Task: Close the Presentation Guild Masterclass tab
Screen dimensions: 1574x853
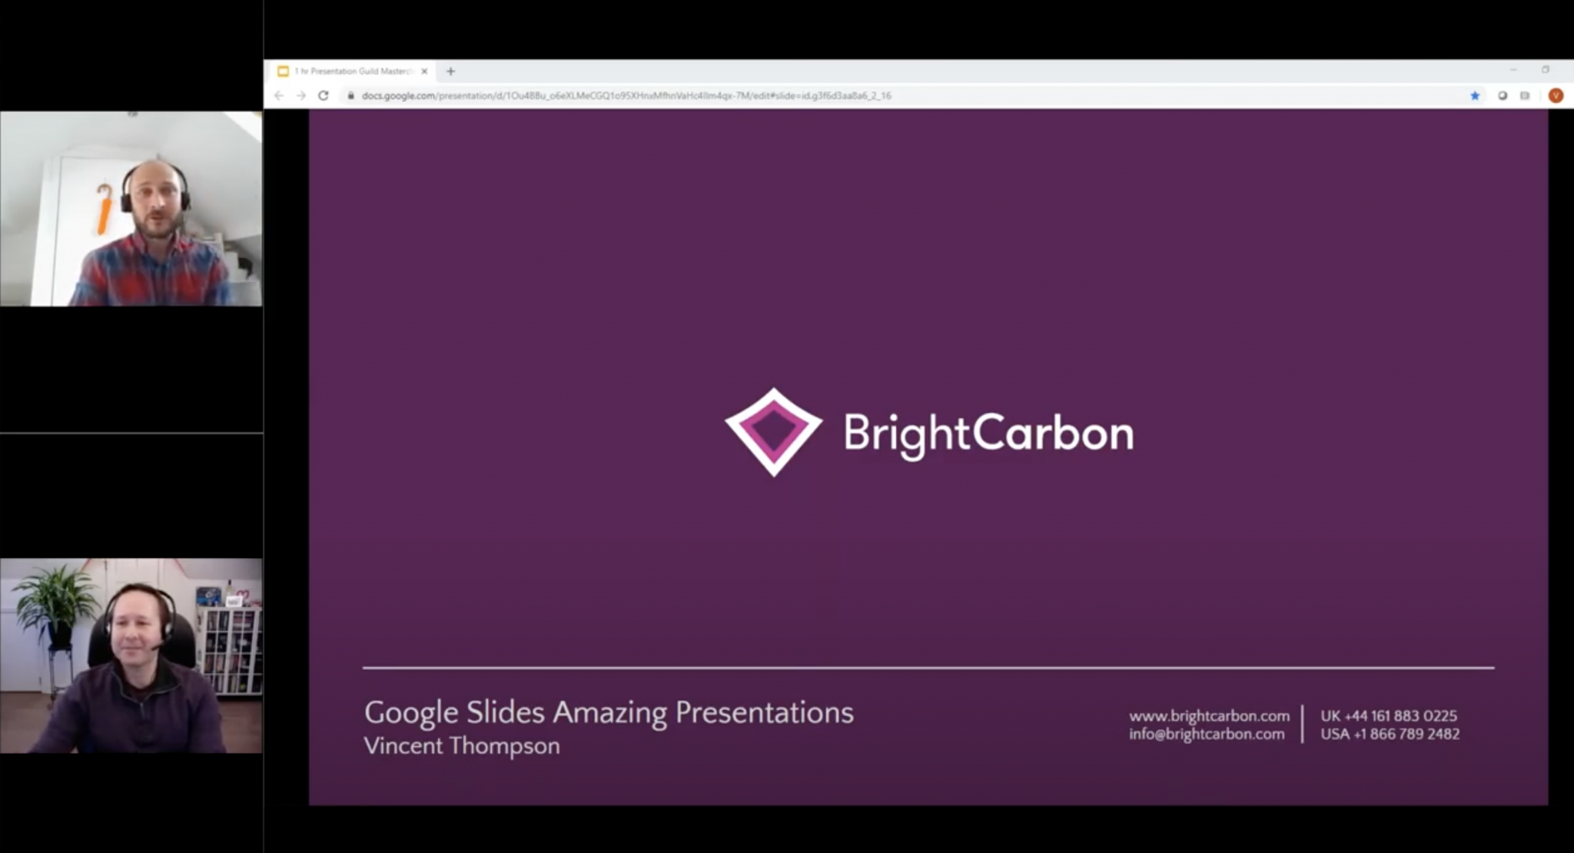Action: 424,71
